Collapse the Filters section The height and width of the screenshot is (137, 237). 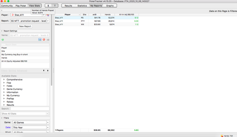[2, 118]
